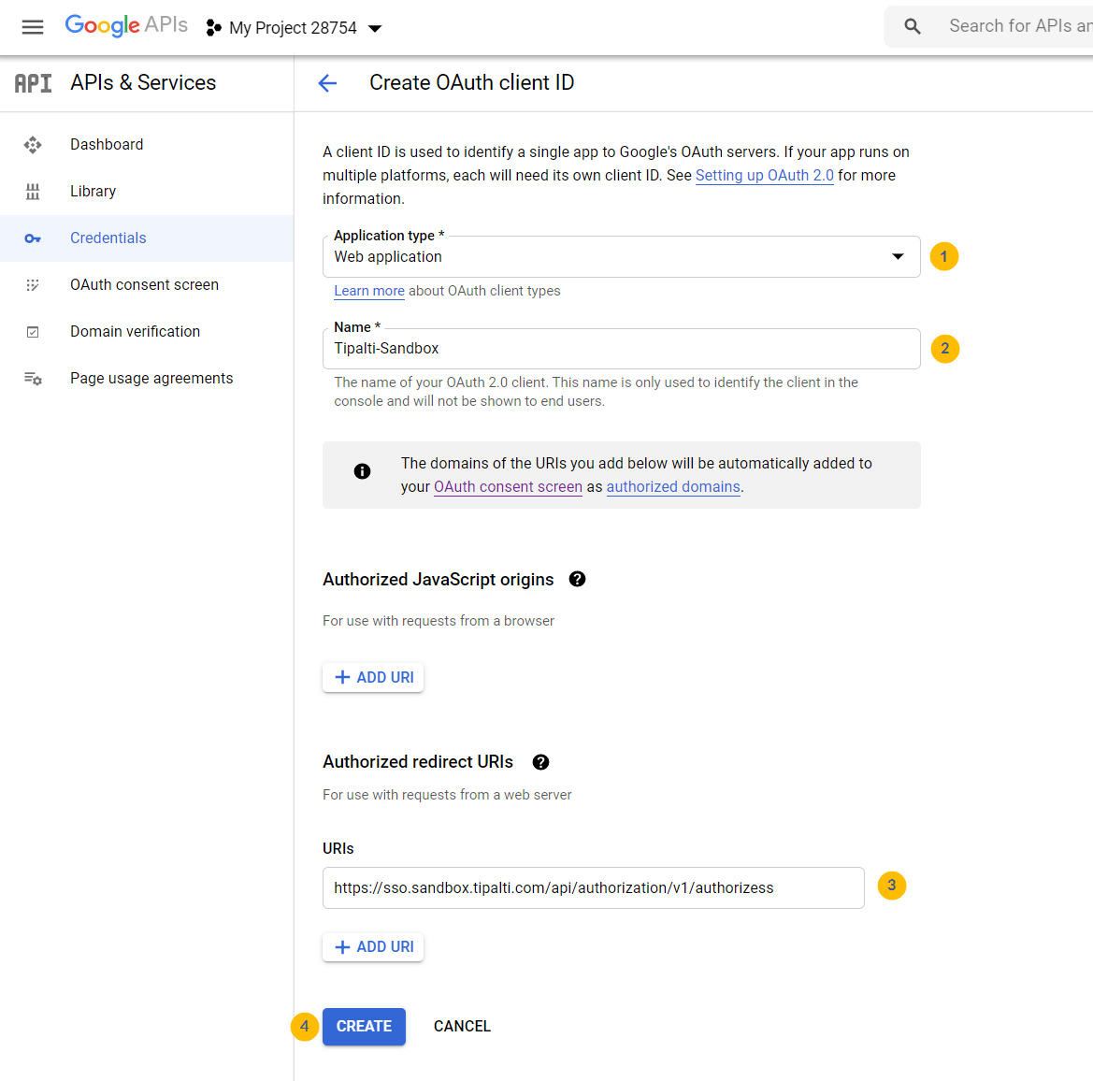Click the search magnifier for APIs
The height and width of the screenshot is (1081, 1093).
click(x=912, y=26)
